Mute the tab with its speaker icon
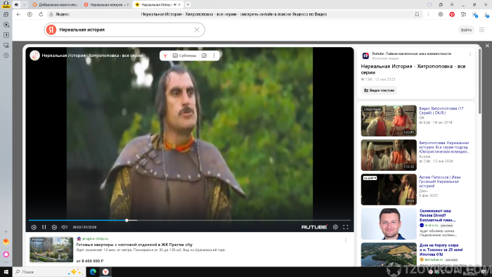This screenshot has height=277, width=492. (x=175, y=5)
